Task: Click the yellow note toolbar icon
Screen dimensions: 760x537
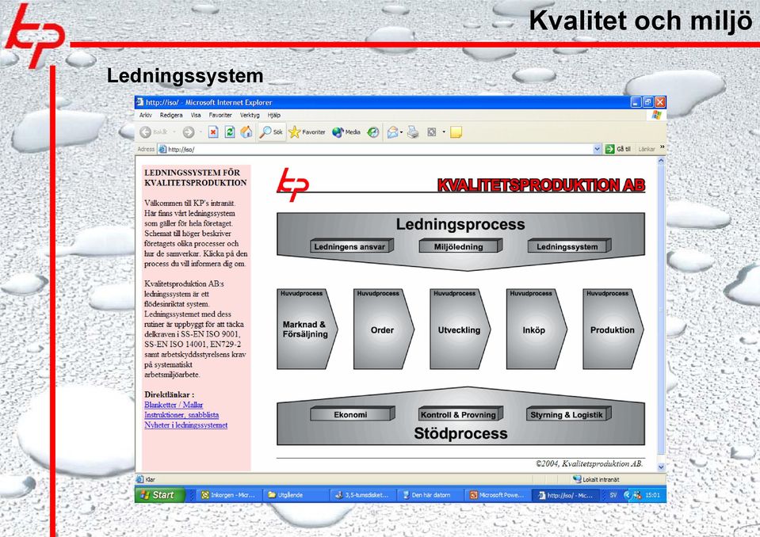Action: tap(456, 132)
